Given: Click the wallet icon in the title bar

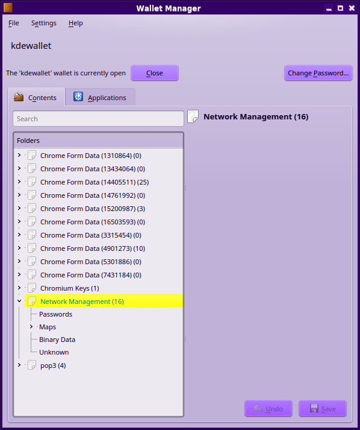Looking at the screenshot, I should 8,8.
